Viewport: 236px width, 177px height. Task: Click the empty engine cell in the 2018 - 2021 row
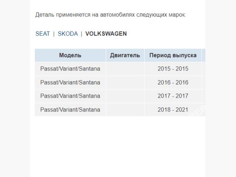pos(125,110)
